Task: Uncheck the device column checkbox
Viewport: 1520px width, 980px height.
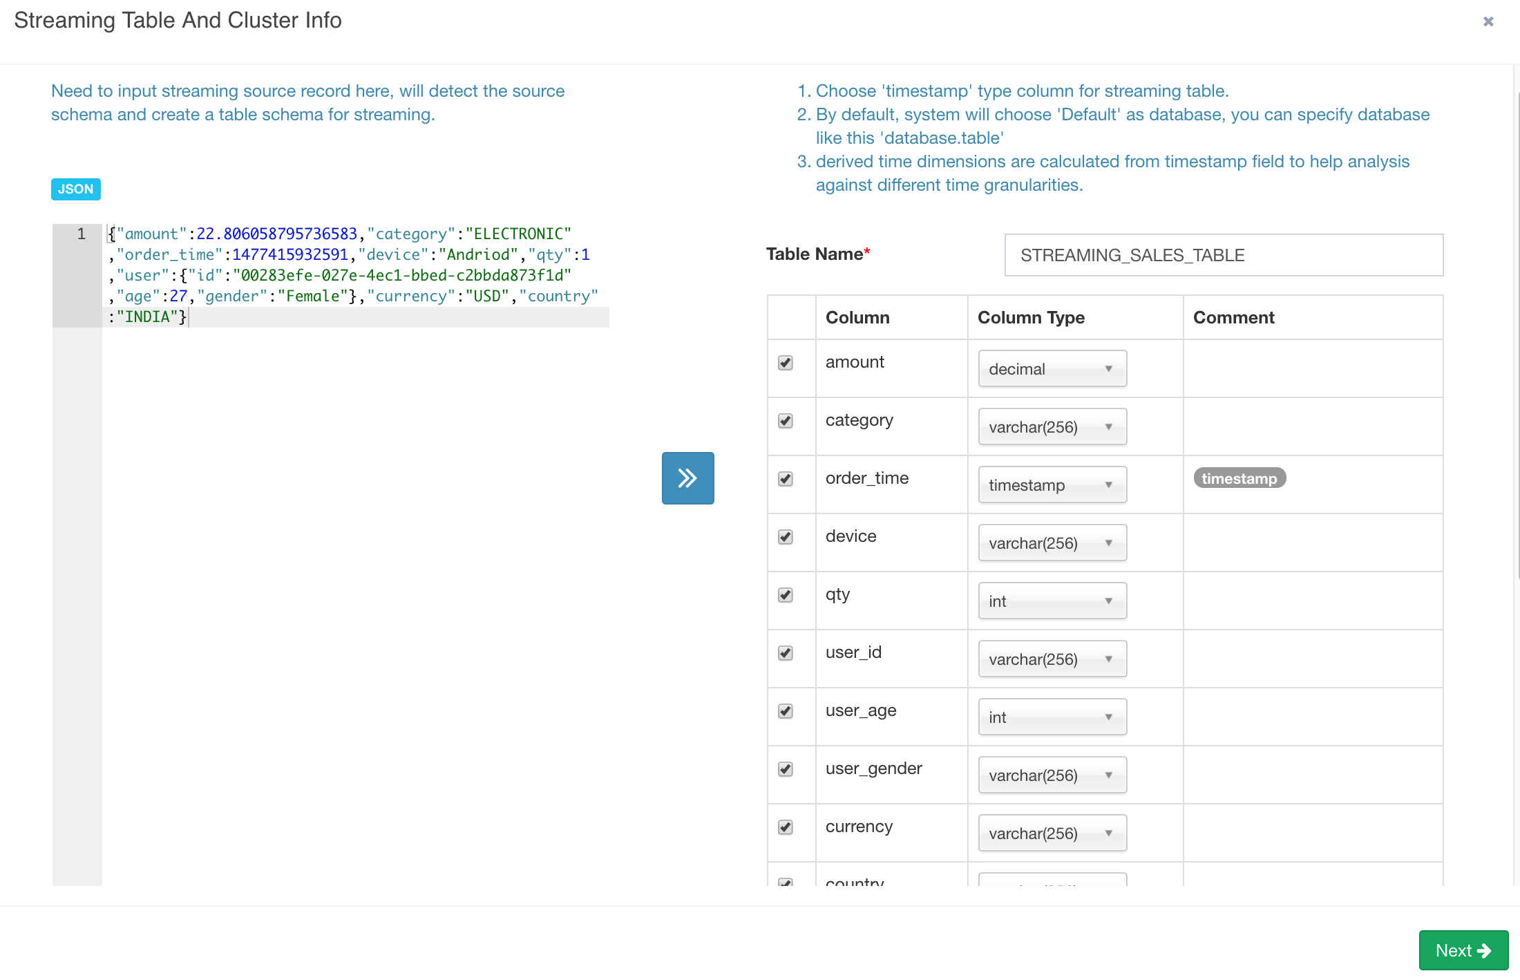Action: point(786,537)
